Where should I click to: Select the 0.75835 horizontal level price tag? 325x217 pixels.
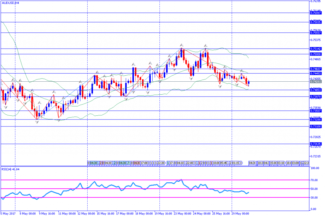click(x=316, y=22)
